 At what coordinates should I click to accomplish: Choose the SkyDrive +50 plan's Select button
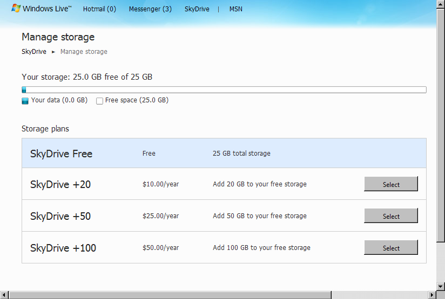click(390, 216)
